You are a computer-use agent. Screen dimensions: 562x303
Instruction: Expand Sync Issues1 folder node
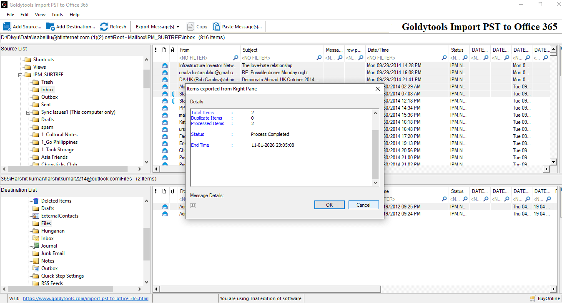(28, 112)
